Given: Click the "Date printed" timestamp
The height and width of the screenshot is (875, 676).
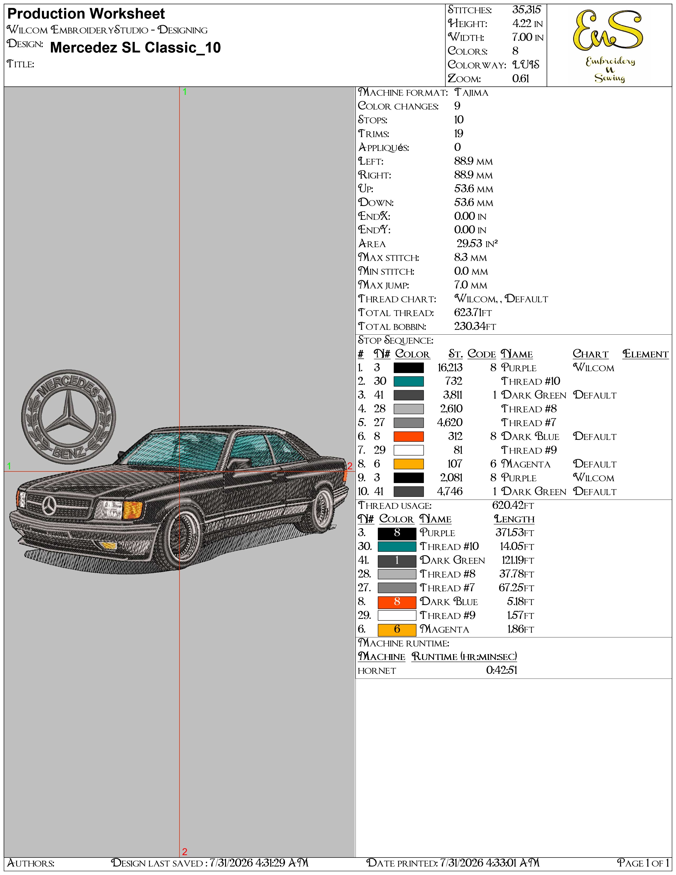Looking at the screenshot, I should pyautogui.click(x=453, y=863).
